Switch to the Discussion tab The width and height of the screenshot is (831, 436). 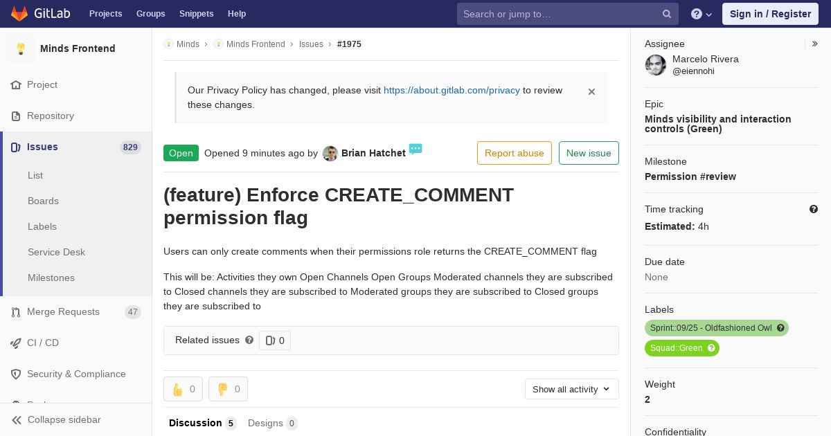pyautogui.click(x=202, y=423)
